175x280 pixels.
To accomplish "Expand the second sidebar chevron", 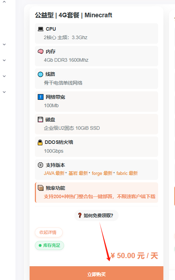I will coord(4,44).
